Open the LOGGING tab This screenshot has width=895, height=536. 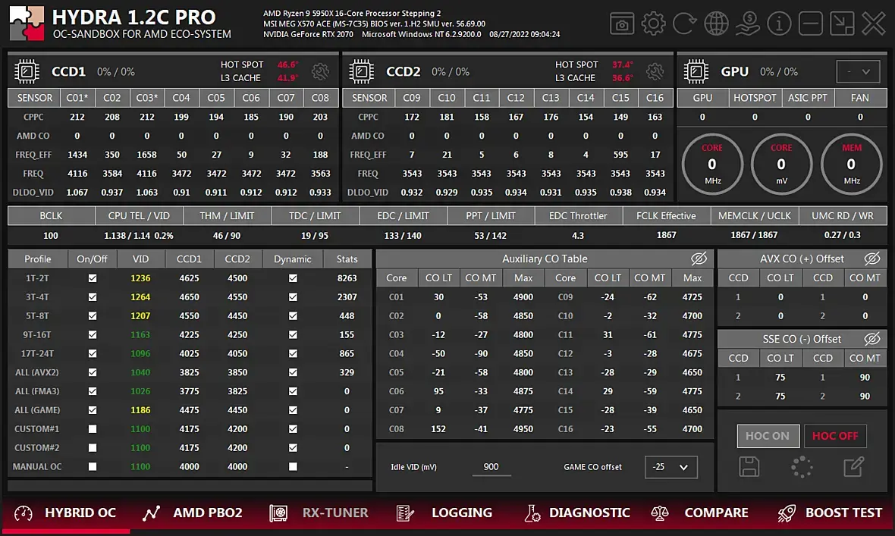tap(444, 512)
